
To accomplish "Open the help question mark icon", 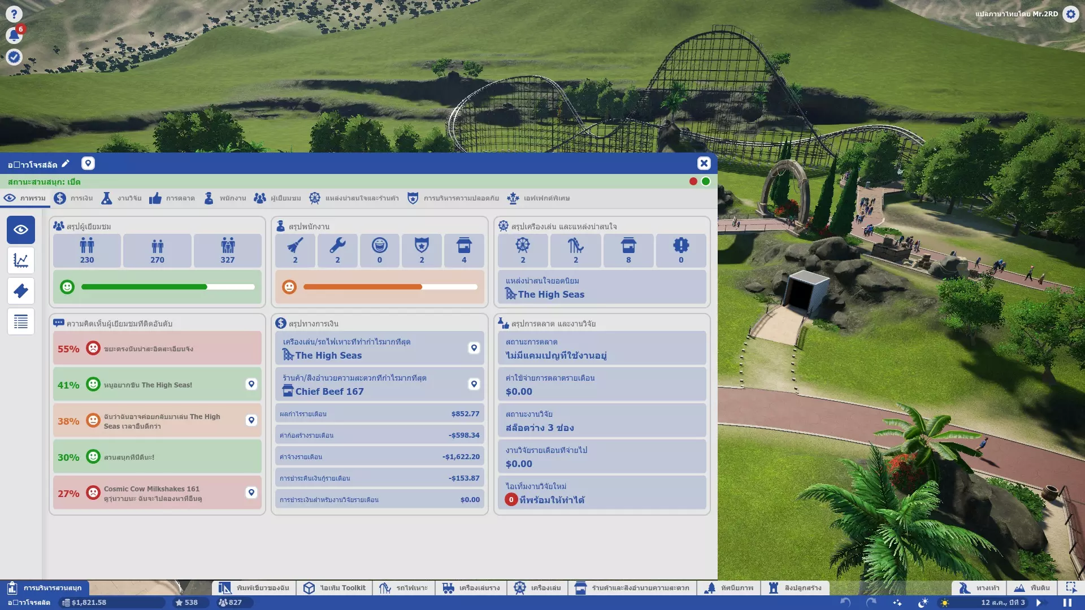I will [14, 14].
